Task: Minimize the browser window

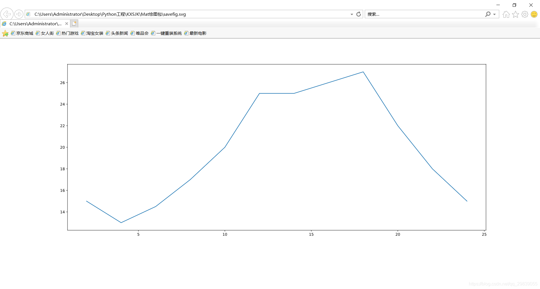Action: point(498,5)
